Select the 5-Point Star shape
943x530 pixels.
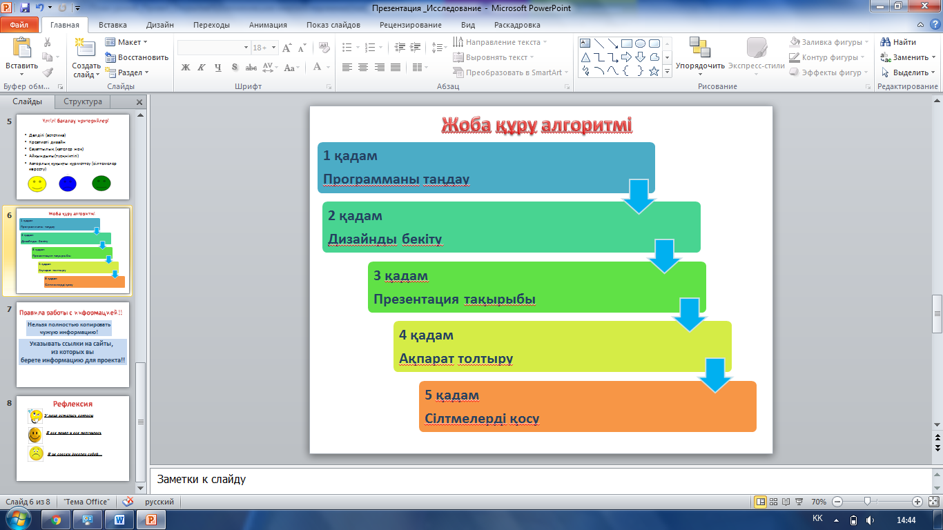tap(654, 70)
